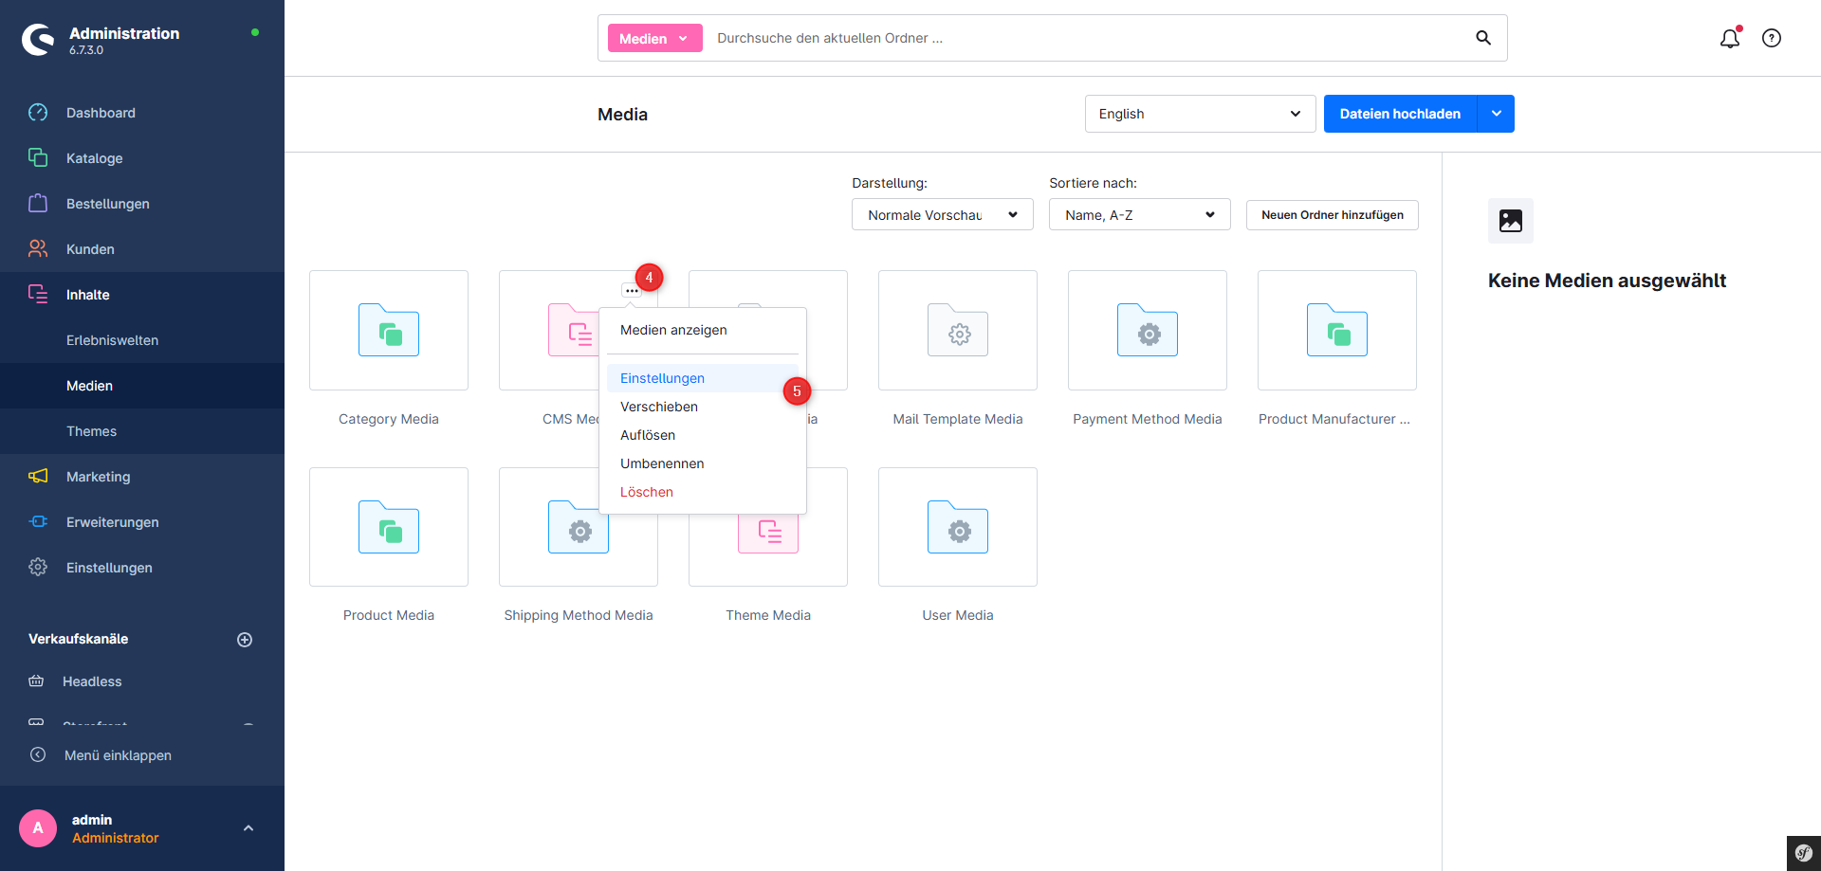Open the Product Media folder

click(389, 527)
